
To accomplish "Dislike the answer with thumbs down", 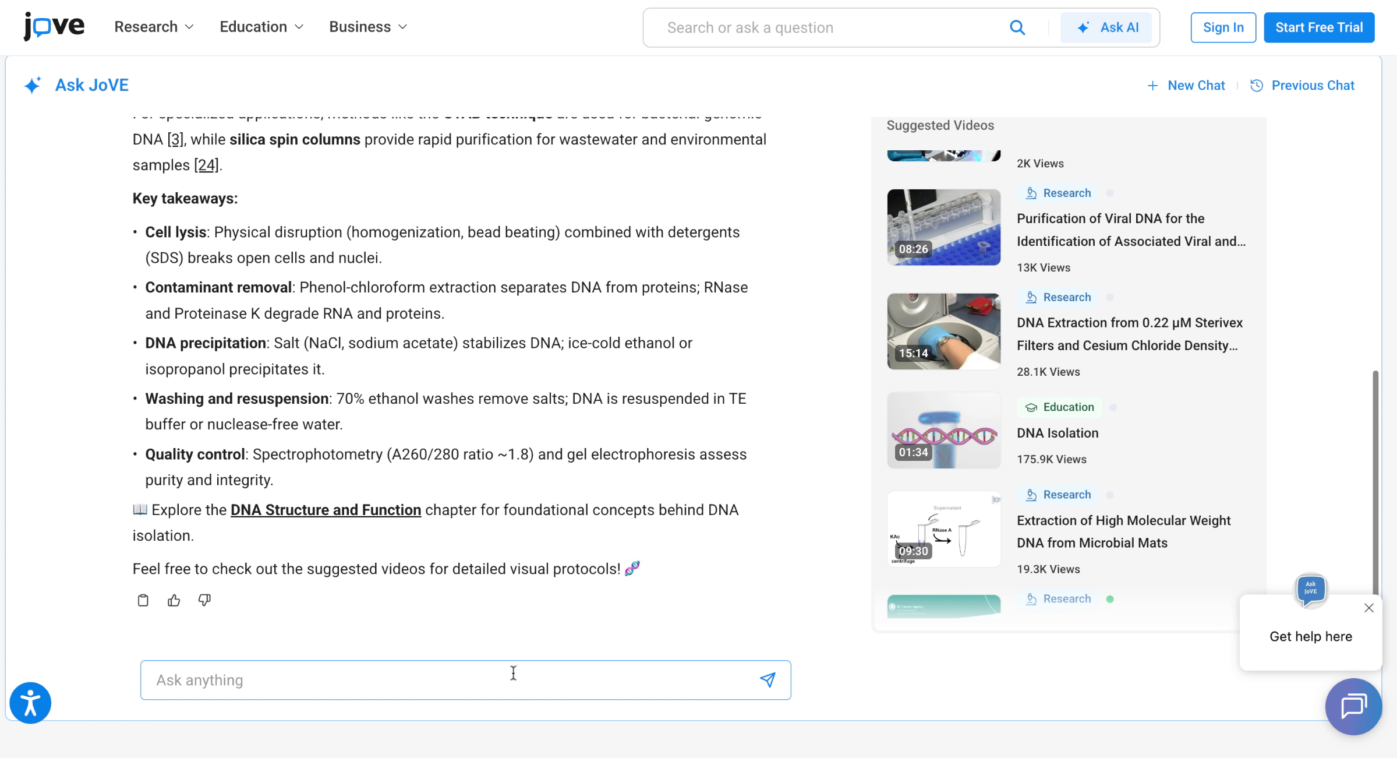I will click(x=204, y=600).
